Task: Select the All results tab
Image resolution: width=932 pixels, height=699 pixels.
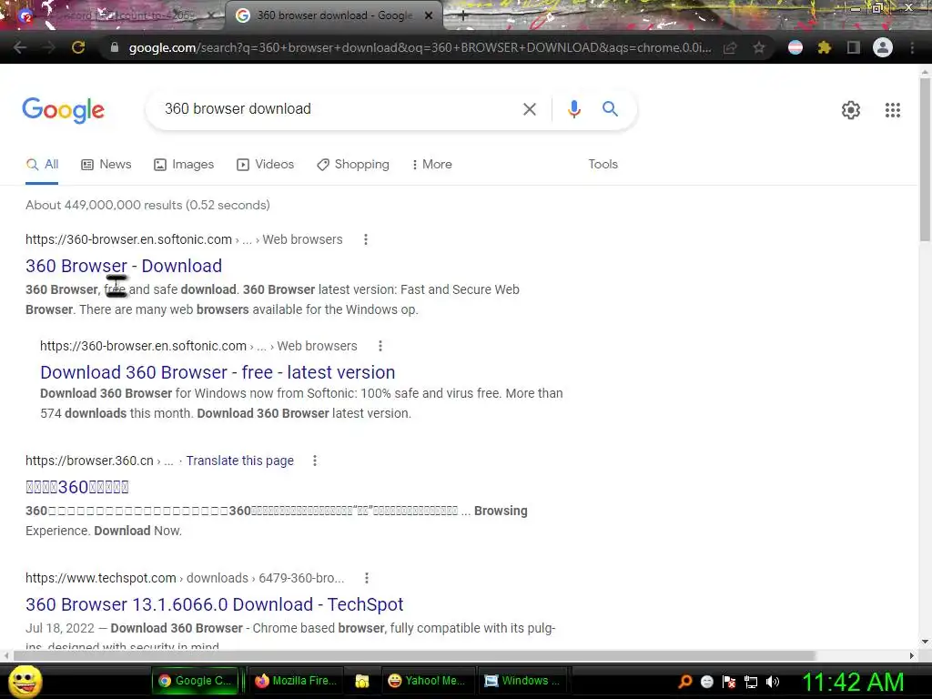Action: (42, 165)
